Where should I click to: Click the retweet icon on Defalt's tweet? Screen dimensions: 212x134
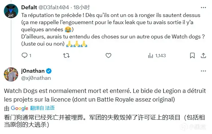coord(66,55)
